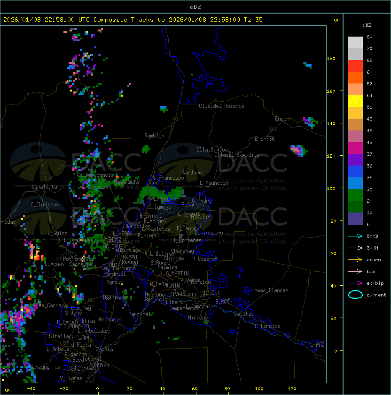This screenshot has width=391, height=395.
Task: Click the dBZ title at the top
Action: coord(195,7)
